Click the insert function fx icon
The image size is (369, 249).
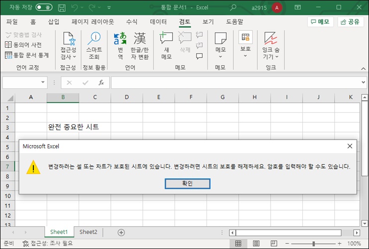click(101, 83)
